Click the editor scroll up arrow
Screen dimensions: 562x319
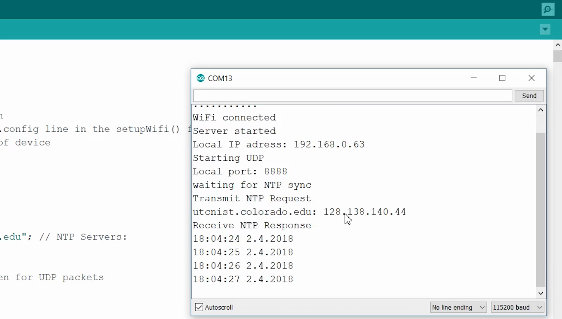(x=558, y=45)
